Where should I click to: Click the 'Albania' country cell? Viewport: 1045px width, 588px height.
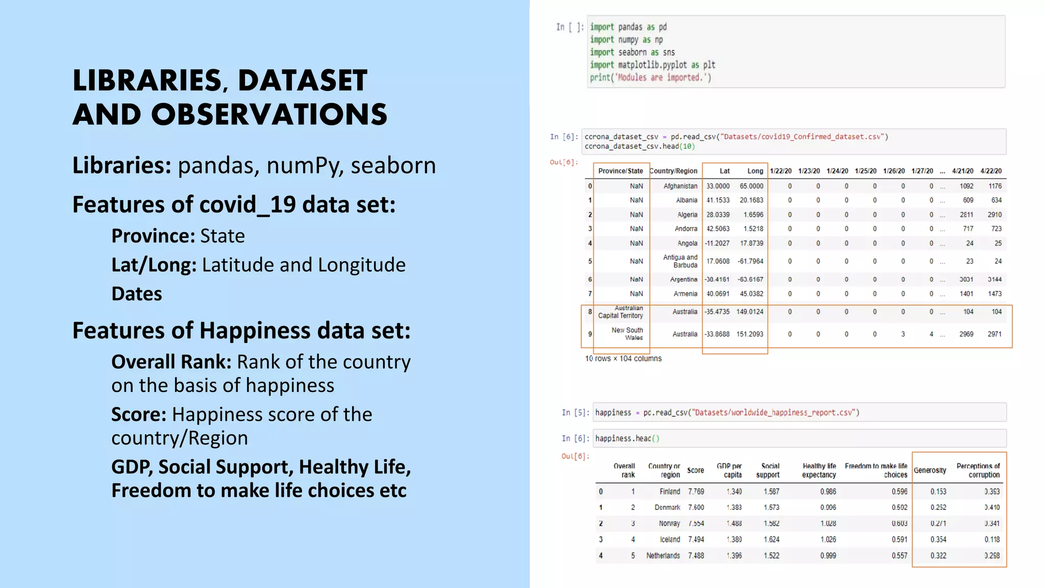(x=687, y=200)
